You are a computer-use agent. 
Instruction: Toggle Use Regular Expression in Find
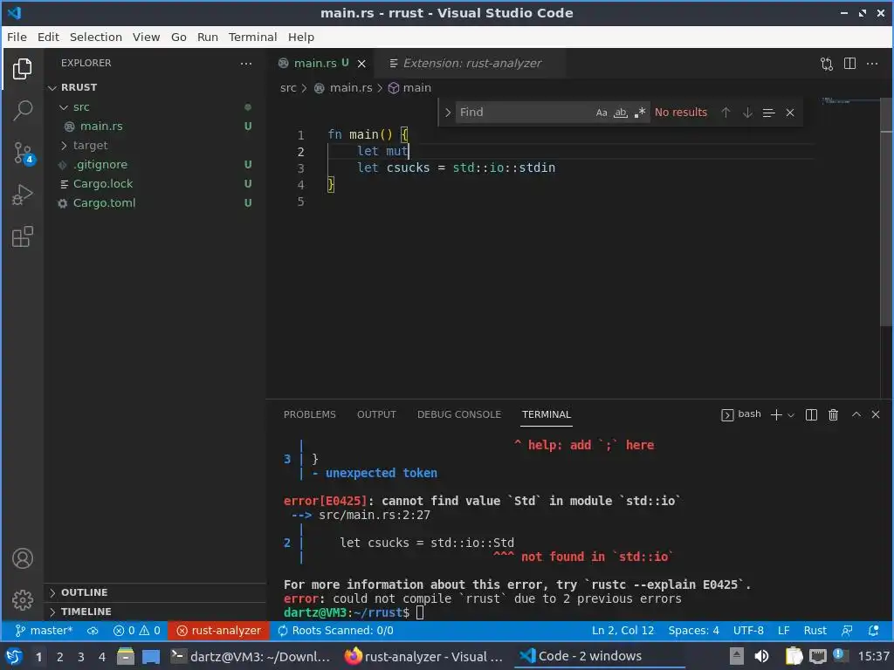(640, 113)
